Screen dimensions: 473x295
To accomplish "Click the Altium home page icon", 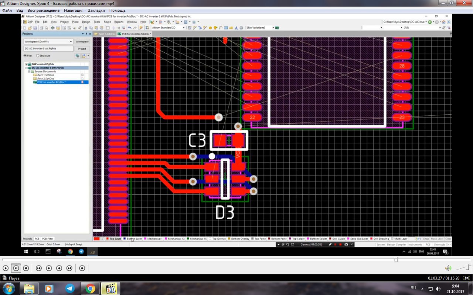I will pyautogui.click(x=443, y=22).
